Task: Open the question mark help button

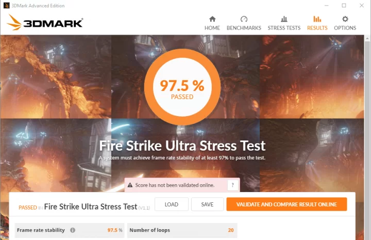Action: point(232,185)
